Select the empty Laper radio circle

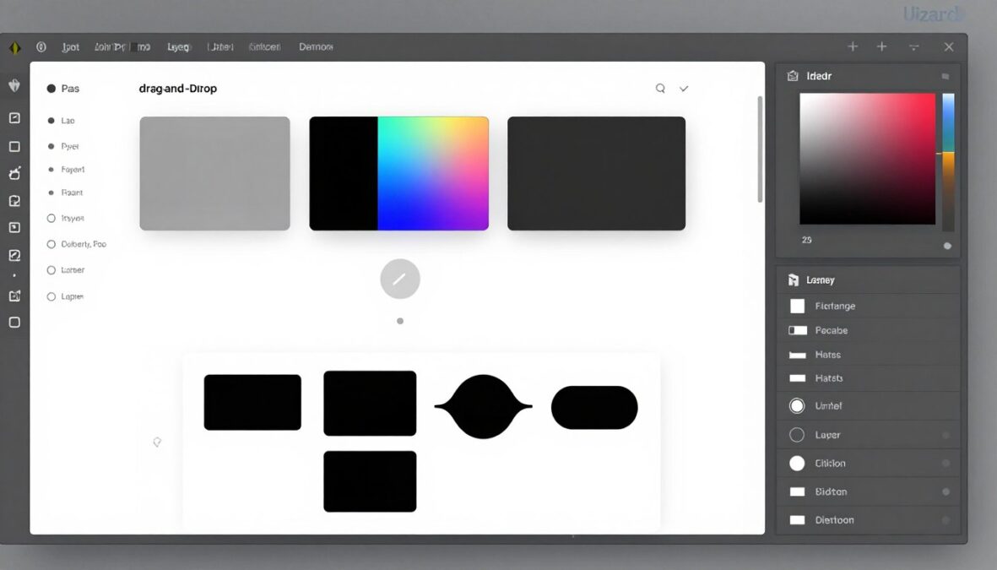tap(797, 435)
